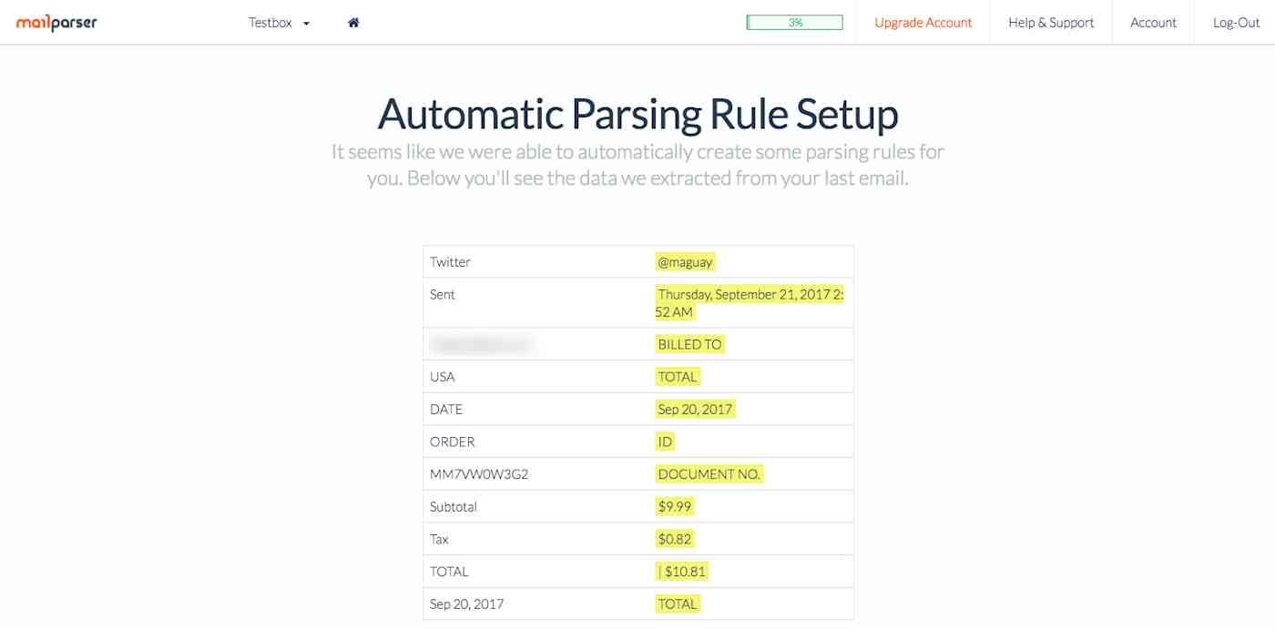1275x629 pixels.
Task: Expand the caret next to Testbox
Action: [304, 24]
